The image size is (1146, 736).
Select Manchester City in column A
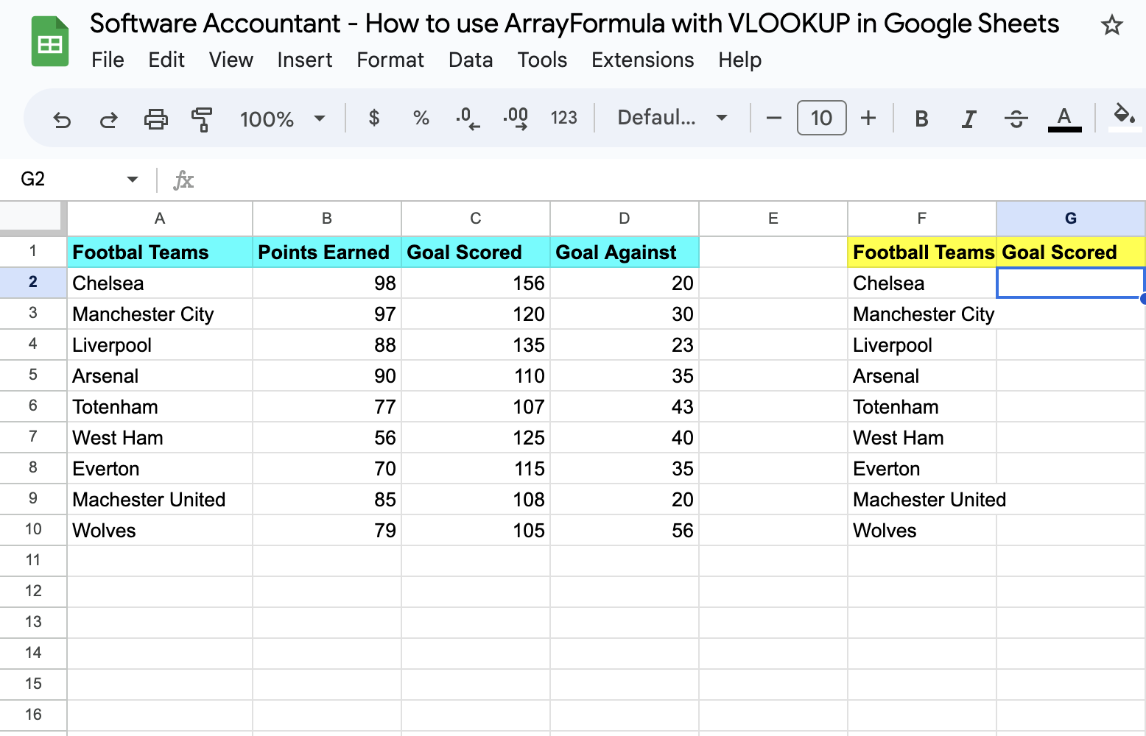point(160,314)
